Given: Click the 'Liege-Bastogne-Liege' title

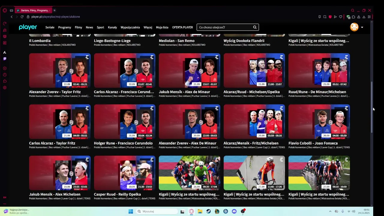Looking at the screenshot, I should 112,40.
